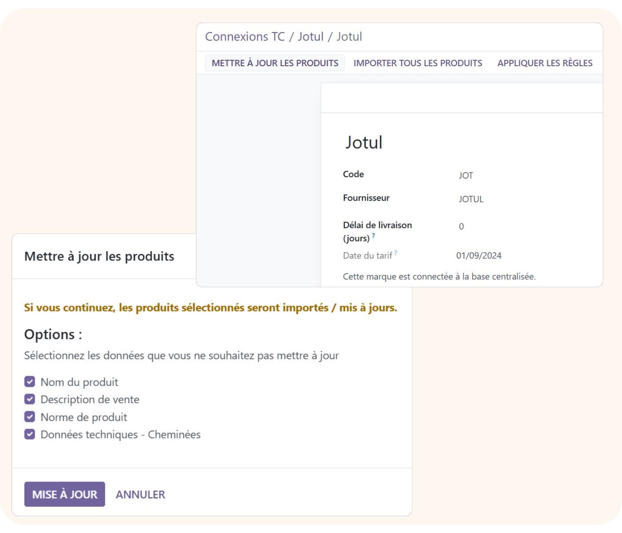
Task: Select the tariff date 01/09/2024
Action: click(x=479, y=255)
